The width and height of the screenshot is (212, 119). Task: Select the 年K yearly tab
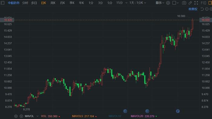(81, 3)
